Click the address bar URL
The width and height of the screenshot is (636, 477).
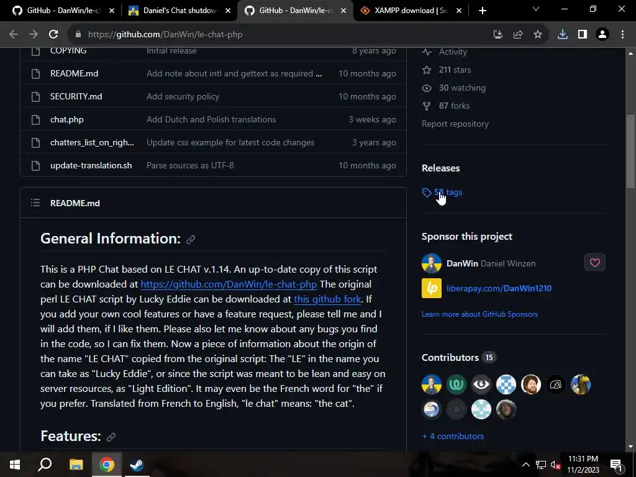click(x=165, y=35)
